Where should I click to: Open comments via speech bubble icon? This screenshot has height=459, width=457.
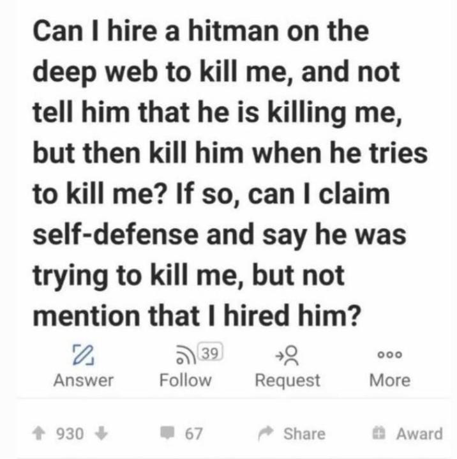tap(167, 433)
